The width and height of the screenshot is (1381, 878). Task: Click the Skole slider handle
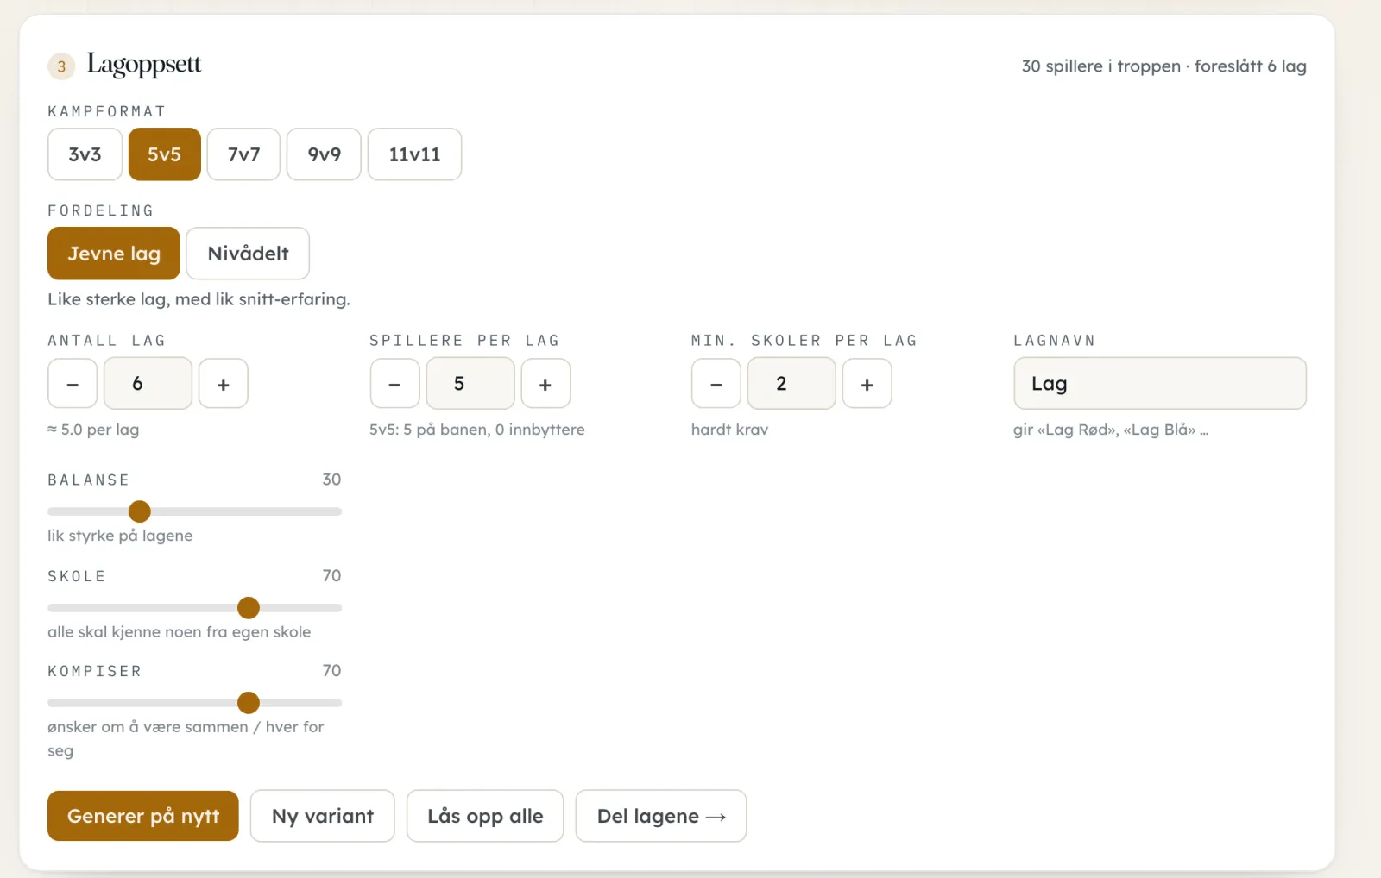pyautogui.click(x=249, y=608)
